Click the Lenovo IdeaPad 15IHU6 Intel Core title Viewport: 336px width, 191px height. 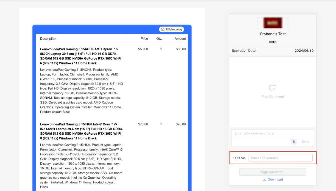point(82,131)
